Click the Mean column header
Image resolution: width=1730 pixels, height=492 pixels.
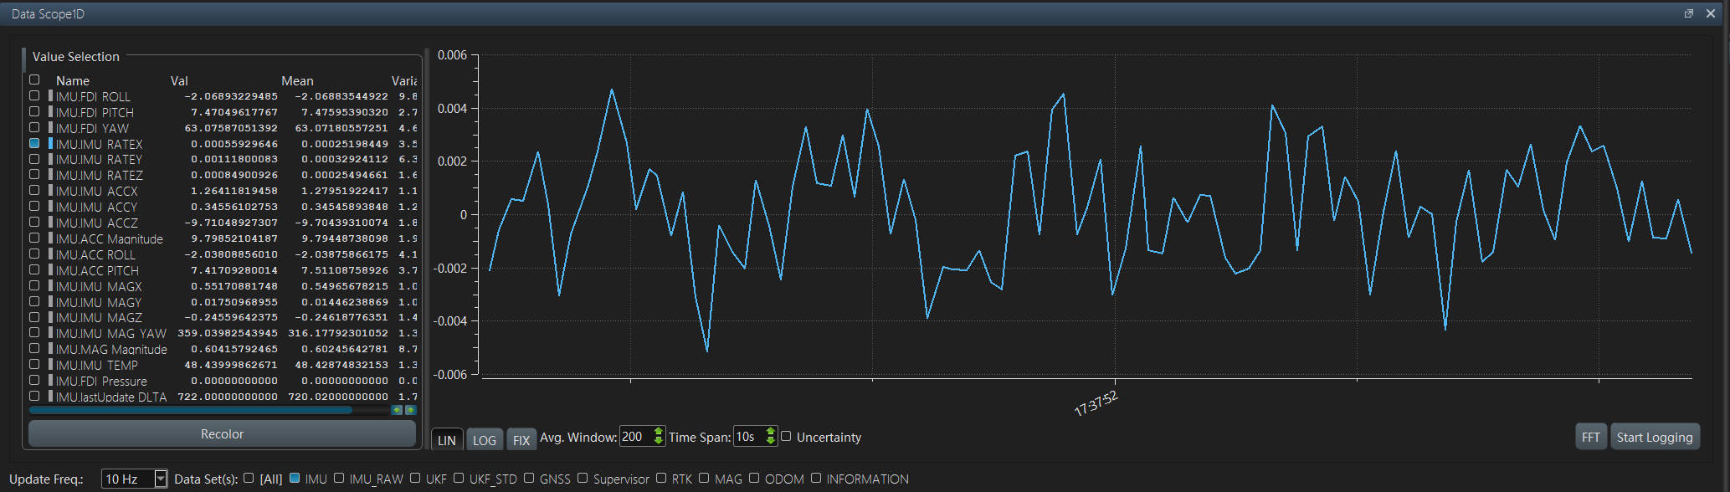tap(297, 81)
